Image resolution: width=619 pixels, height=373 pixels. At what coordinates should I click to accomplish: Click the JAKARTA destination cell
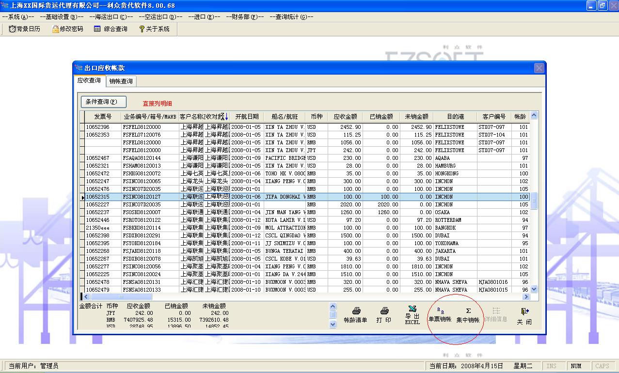tap(455, 251)
